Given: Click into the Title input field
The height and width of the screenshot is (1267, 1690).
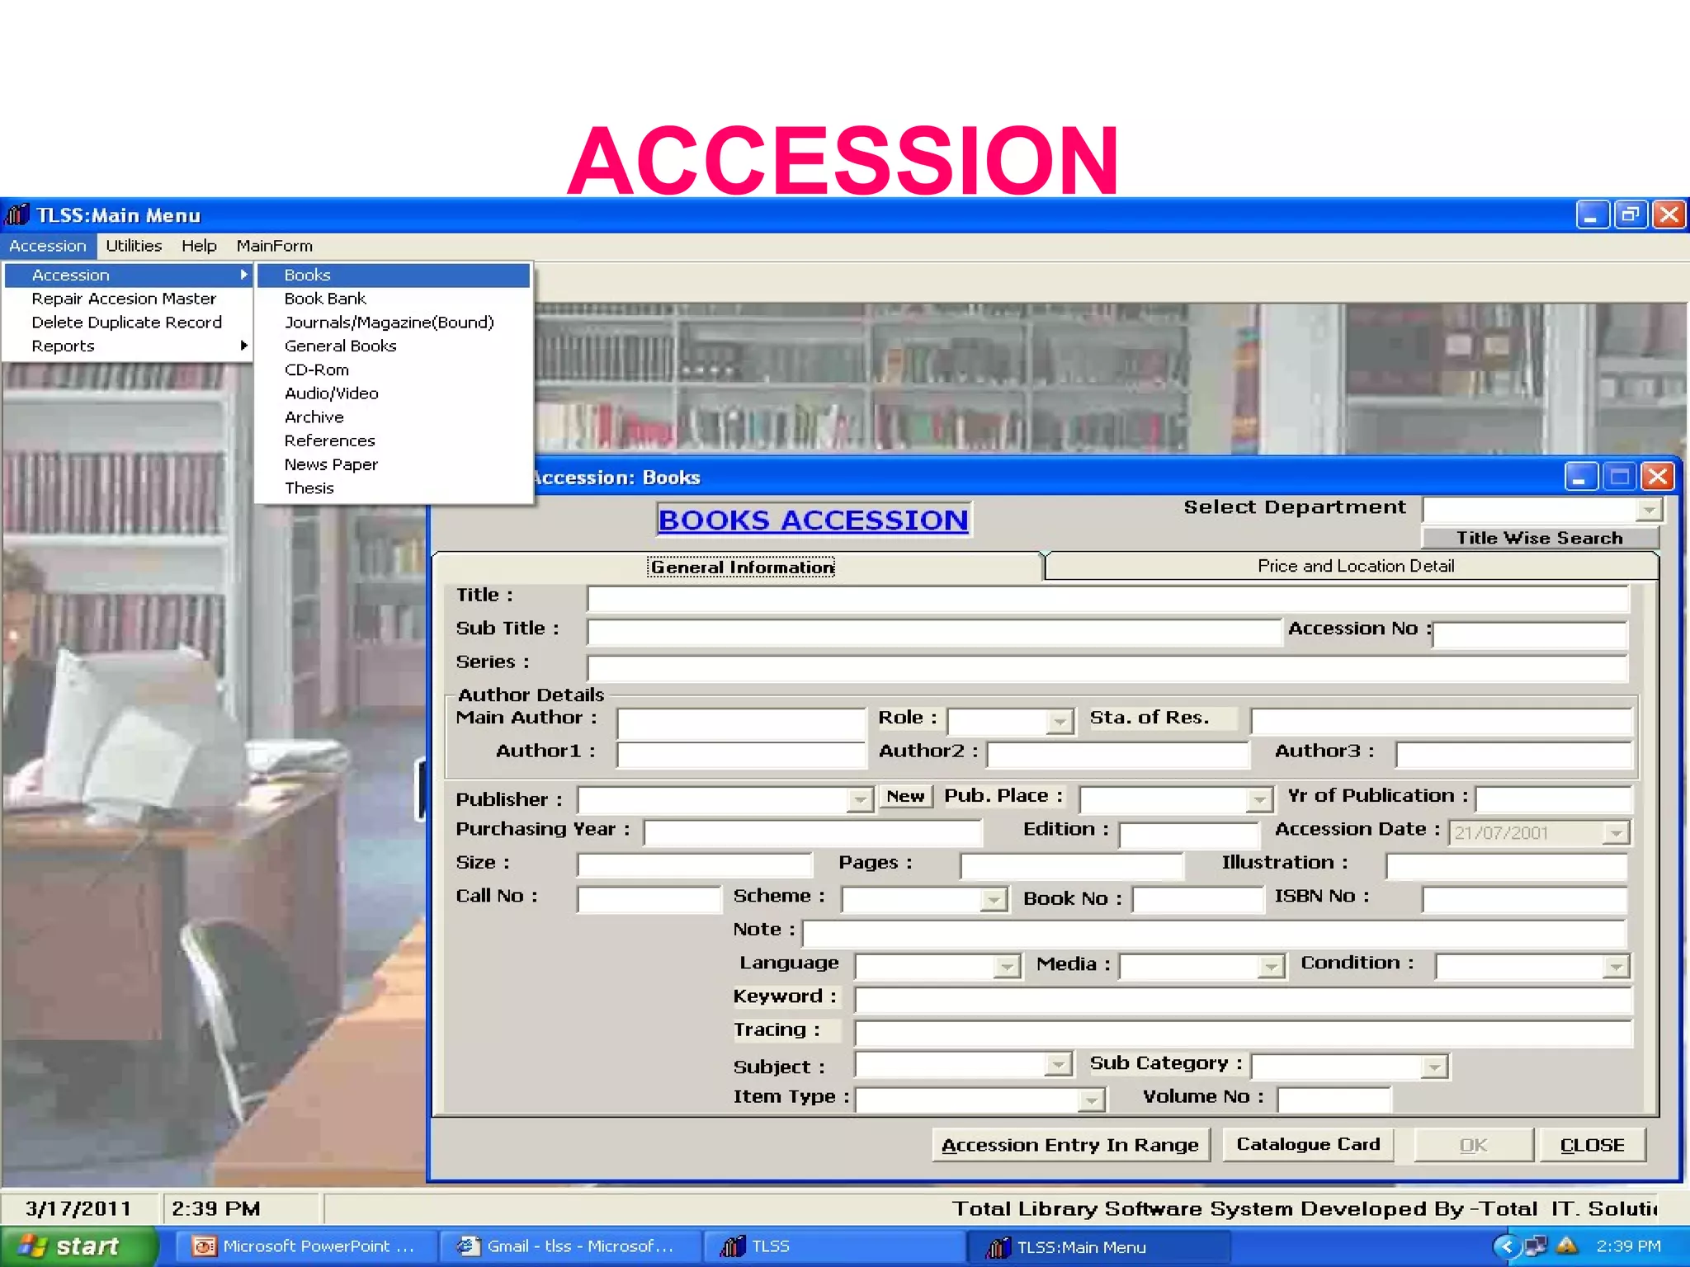Looking at the screenshot, I should pyautogui.click(x=1107, y=599).
